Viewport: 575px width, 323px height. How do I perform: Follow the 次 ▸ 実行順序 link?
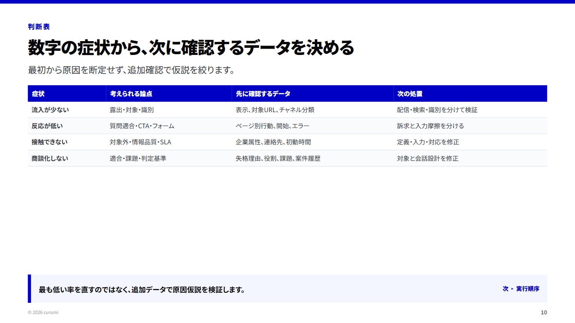tap(521, 289)
